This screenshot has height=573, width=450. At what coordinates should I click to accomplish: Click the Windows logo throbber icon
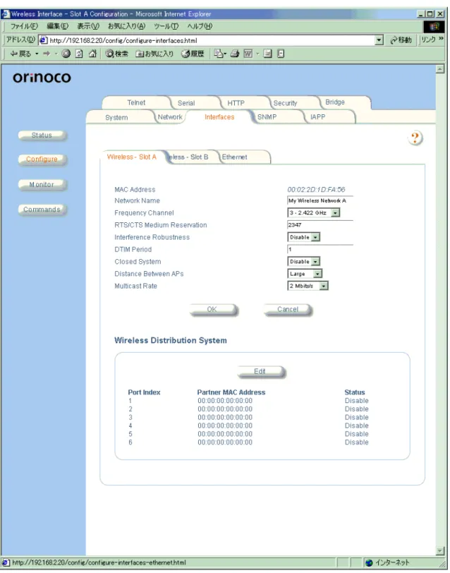(434, 27)
